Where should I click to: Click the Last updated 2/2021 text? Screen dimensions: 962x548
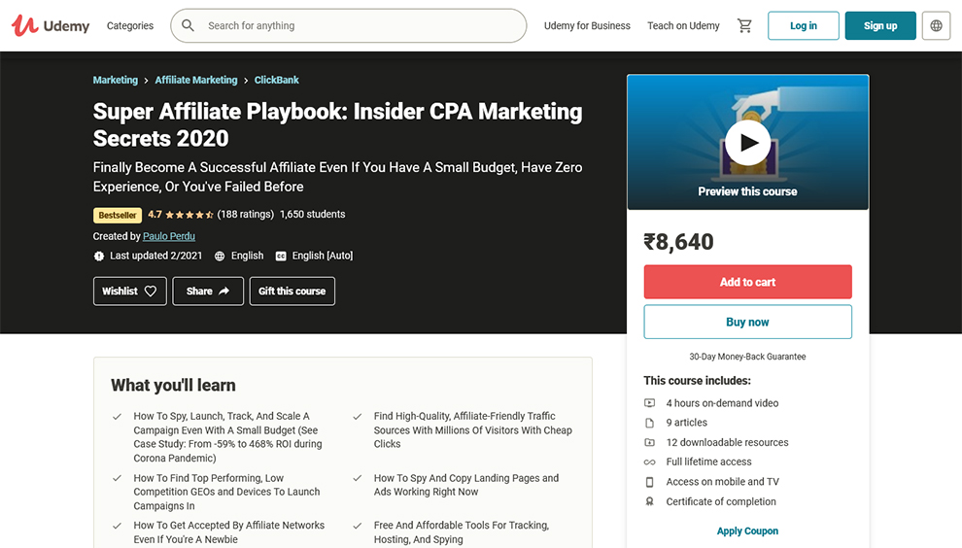155,256
